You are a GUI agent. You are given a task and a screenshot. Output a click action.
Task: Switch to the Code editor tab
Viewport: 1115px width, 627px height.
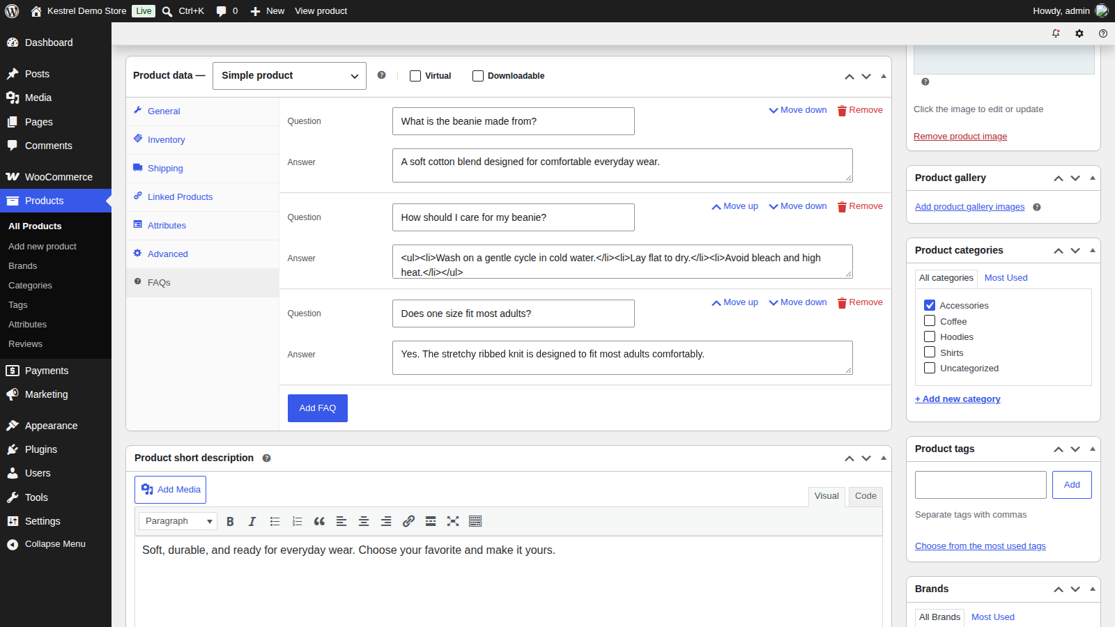[866, 496]
